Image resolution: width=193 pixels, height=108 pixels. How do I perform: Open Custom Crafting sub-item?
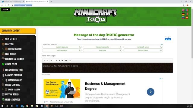click(x=15, y=49)
